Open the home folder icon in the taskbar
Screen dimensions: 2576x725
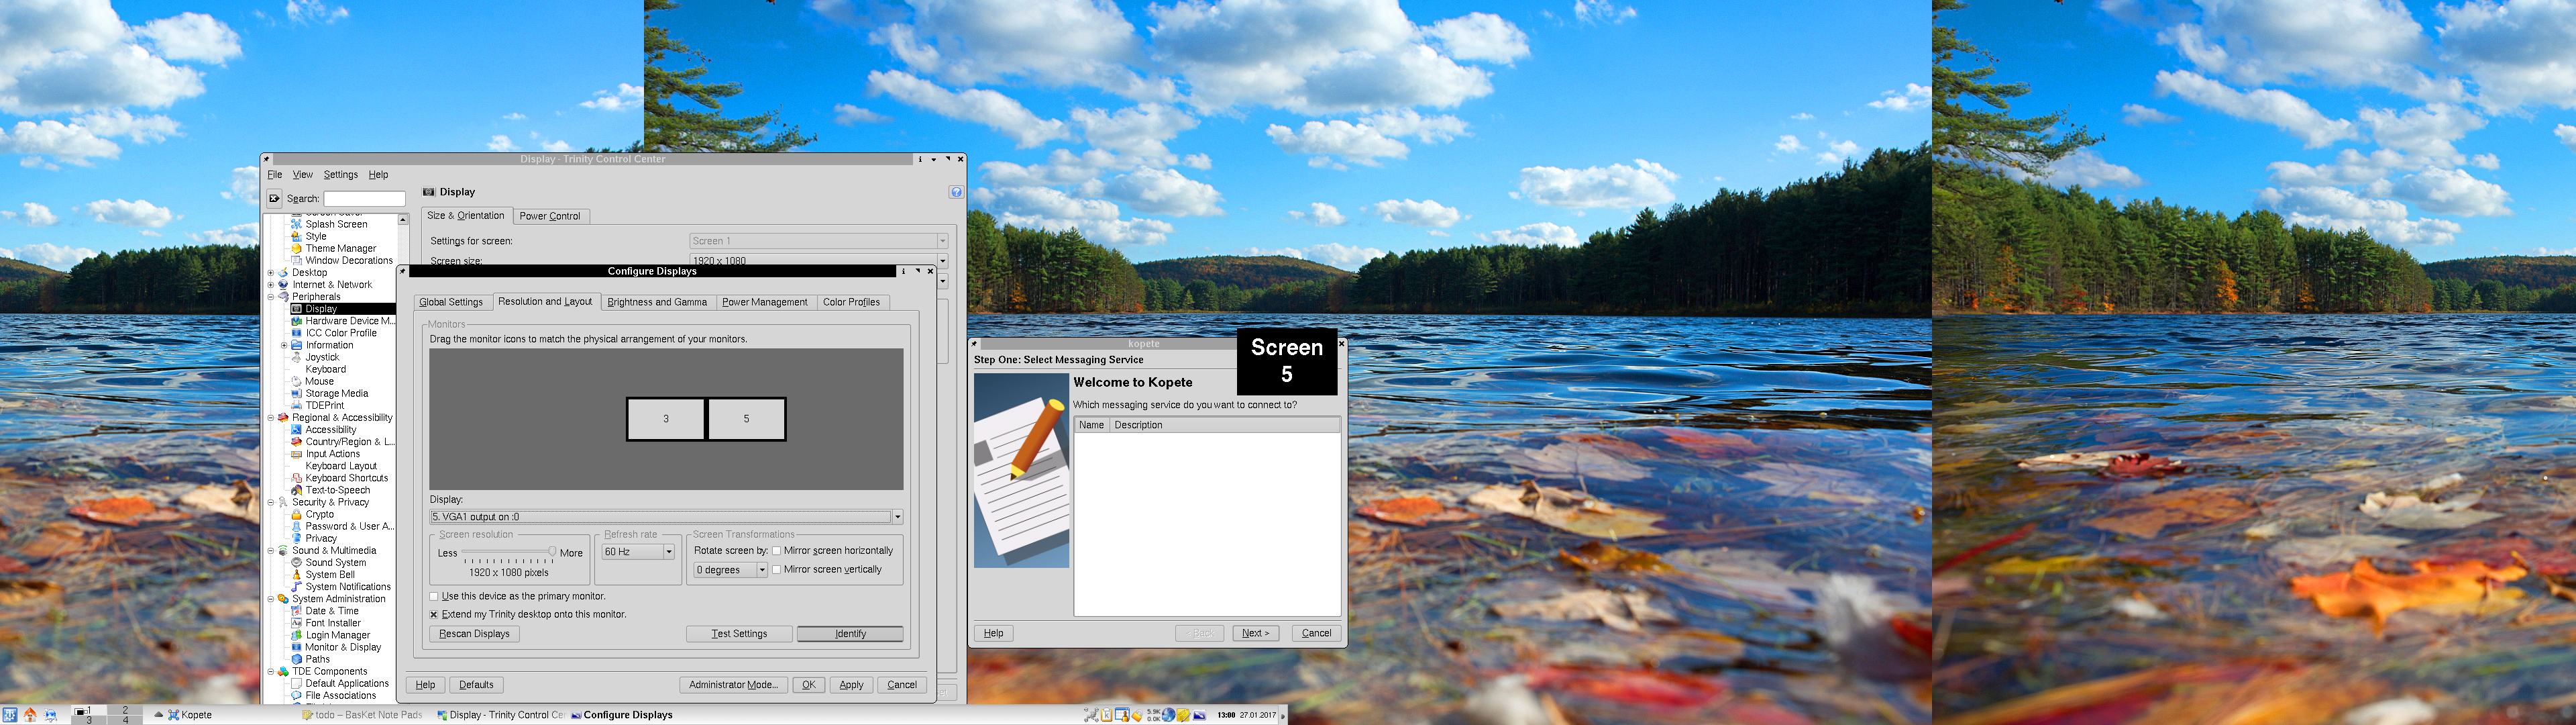[30, 715]
